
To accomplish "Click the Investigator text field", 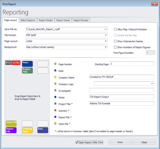I will (x=122, y=90).
